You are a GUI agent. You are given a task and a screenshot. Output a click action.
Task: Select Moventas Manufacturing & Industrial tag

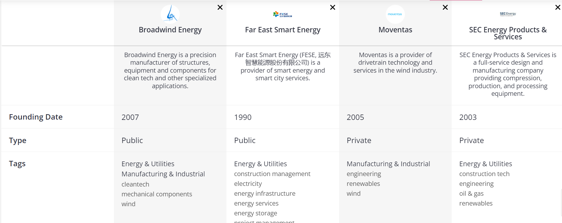click(388, 164)
